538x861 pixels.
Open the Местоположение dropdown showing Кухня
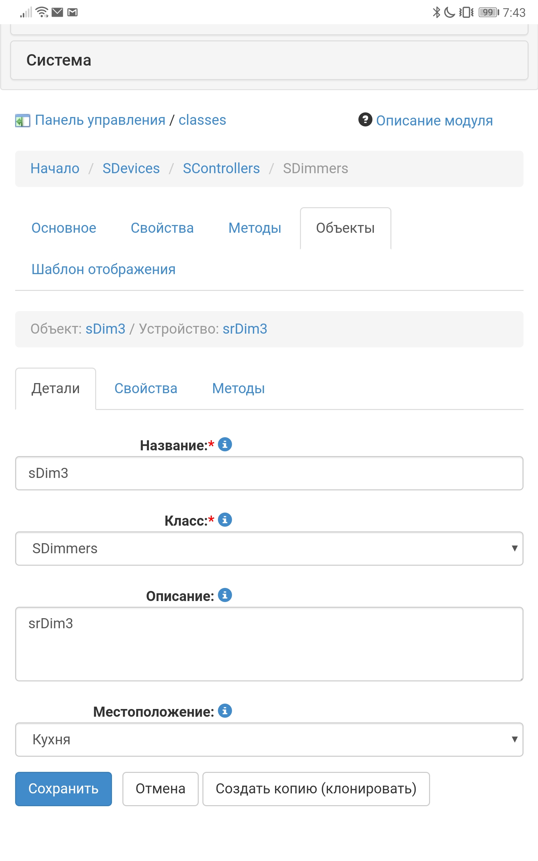pos(269,740)
